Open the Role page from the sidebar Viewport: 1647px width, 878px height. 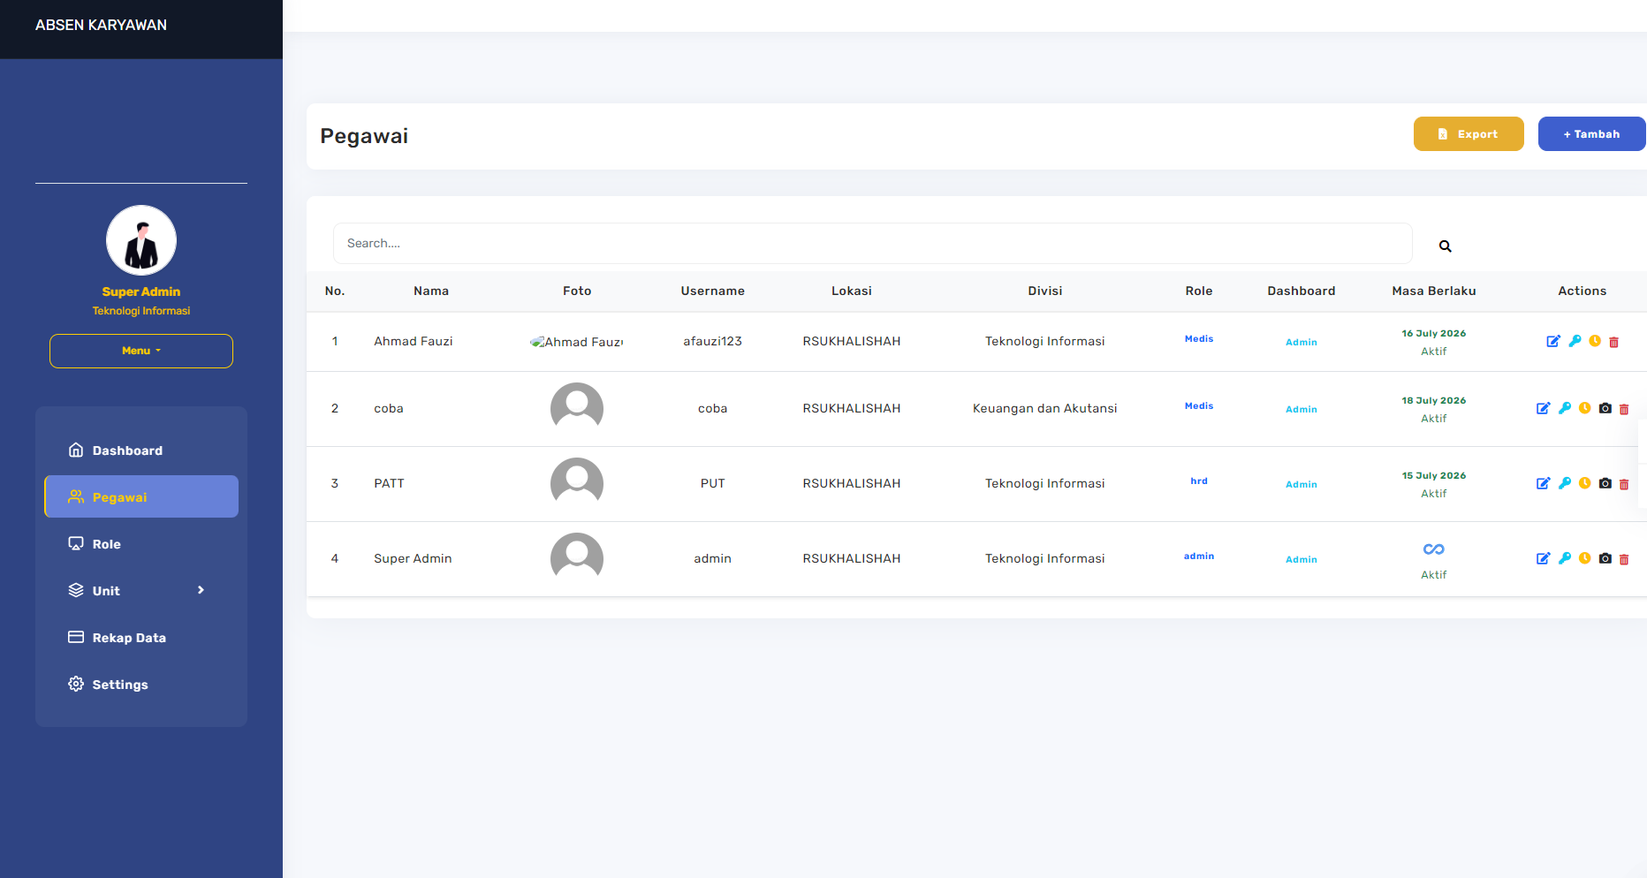(106, 544)
